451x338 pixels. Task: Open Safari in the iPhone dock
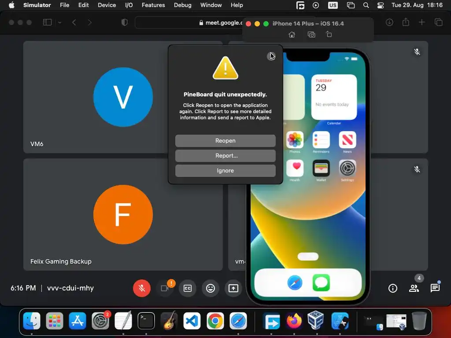point(295,283)
